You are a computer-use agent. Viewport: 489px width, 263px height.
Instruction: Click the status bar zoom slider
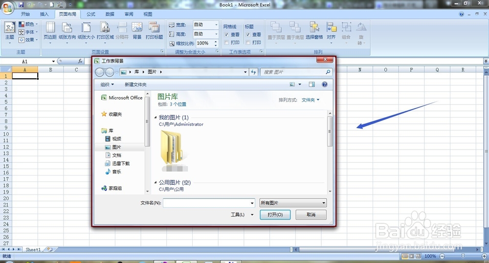(463, 256)
